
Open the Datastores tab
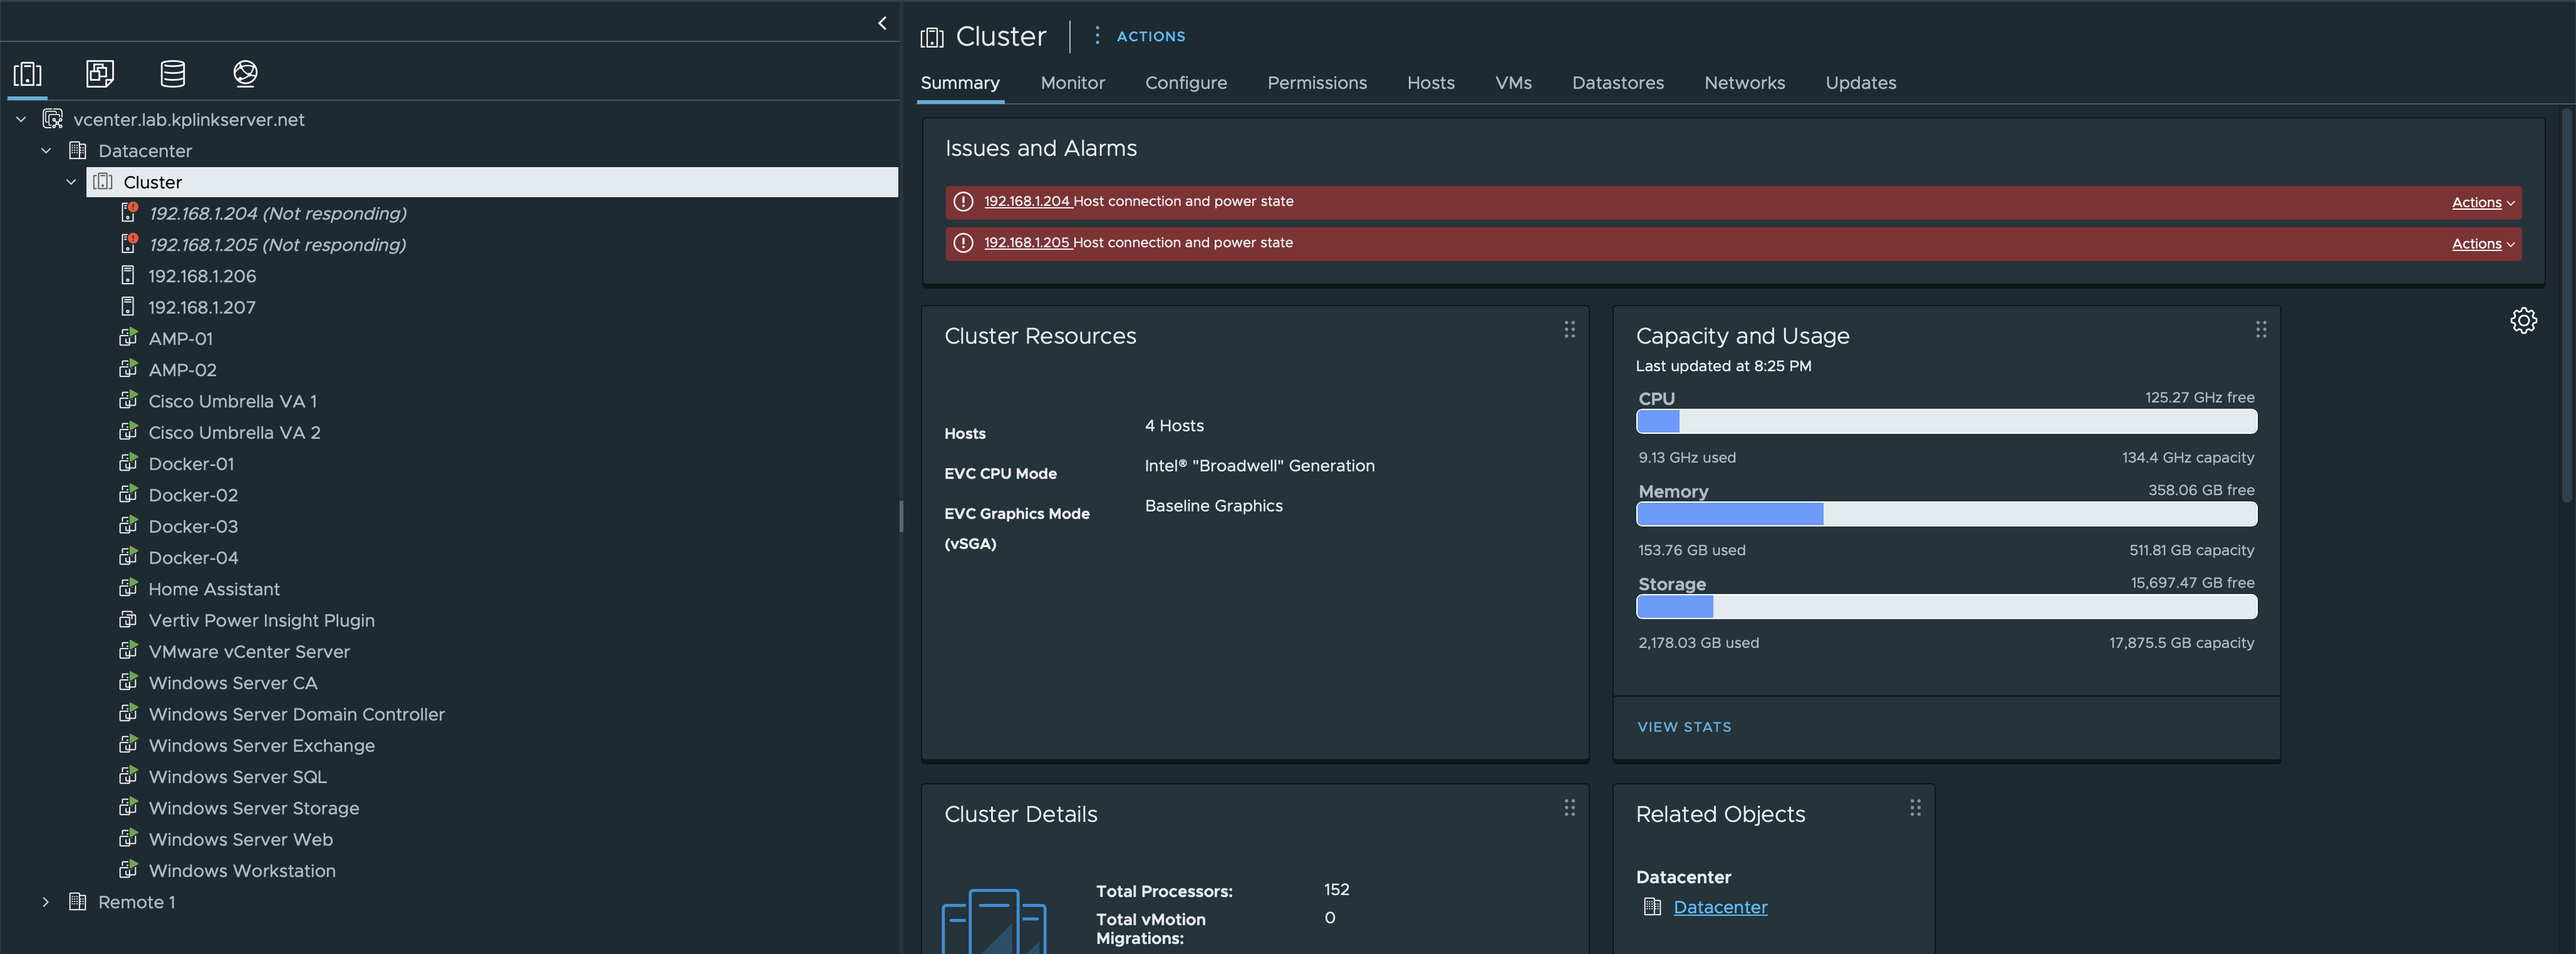[1617, 83]
